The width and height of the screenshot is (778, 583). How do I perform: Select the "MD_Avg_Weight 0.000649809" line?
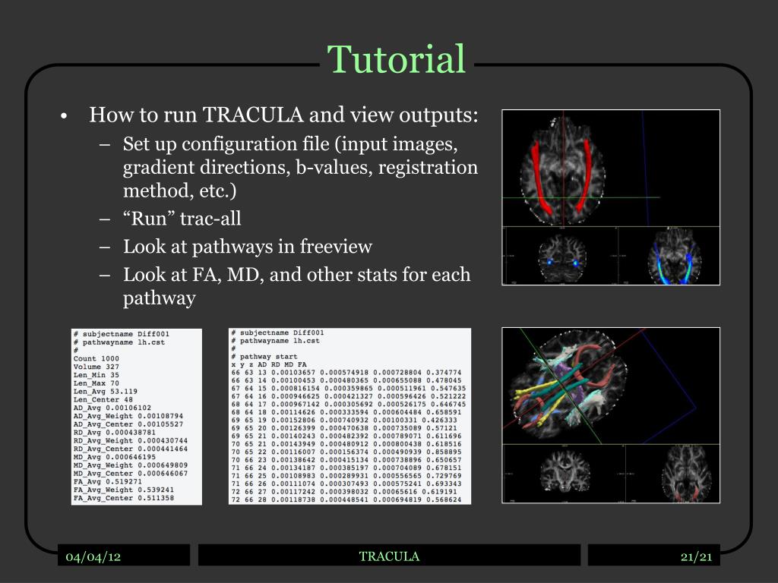coord(131,465)
